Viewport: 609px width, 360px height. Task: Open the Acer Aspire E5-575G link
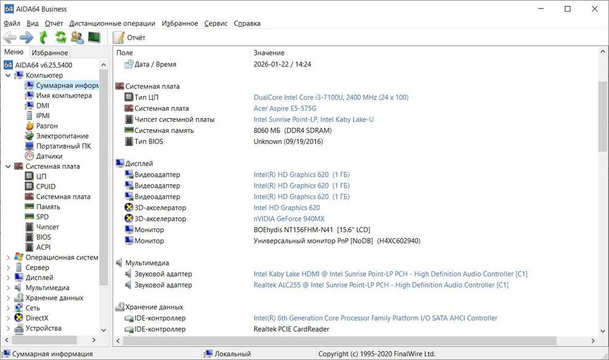tap(284, 108)
